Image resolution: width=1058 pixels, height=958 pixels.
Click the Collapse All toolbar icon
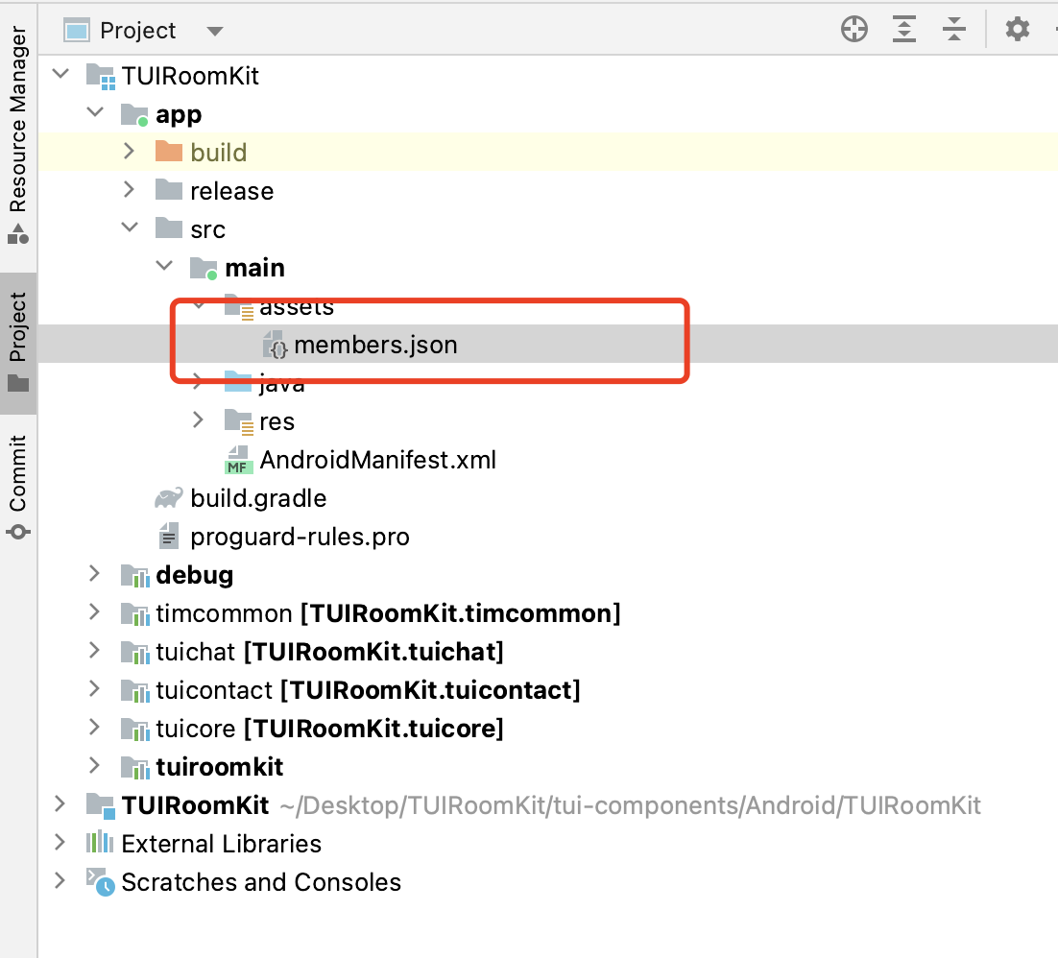tap(954, 30)
